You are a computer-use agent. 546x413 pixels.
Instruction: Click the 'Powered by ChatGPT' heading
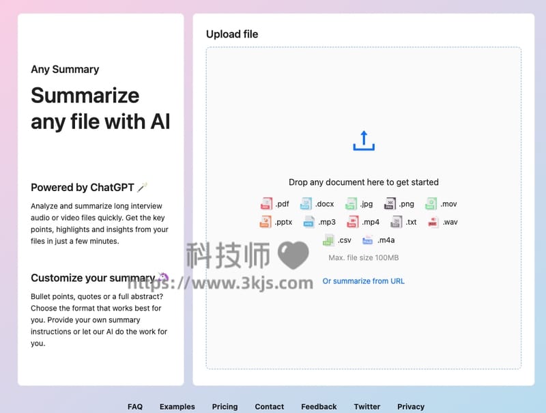[x=83, y=187]
